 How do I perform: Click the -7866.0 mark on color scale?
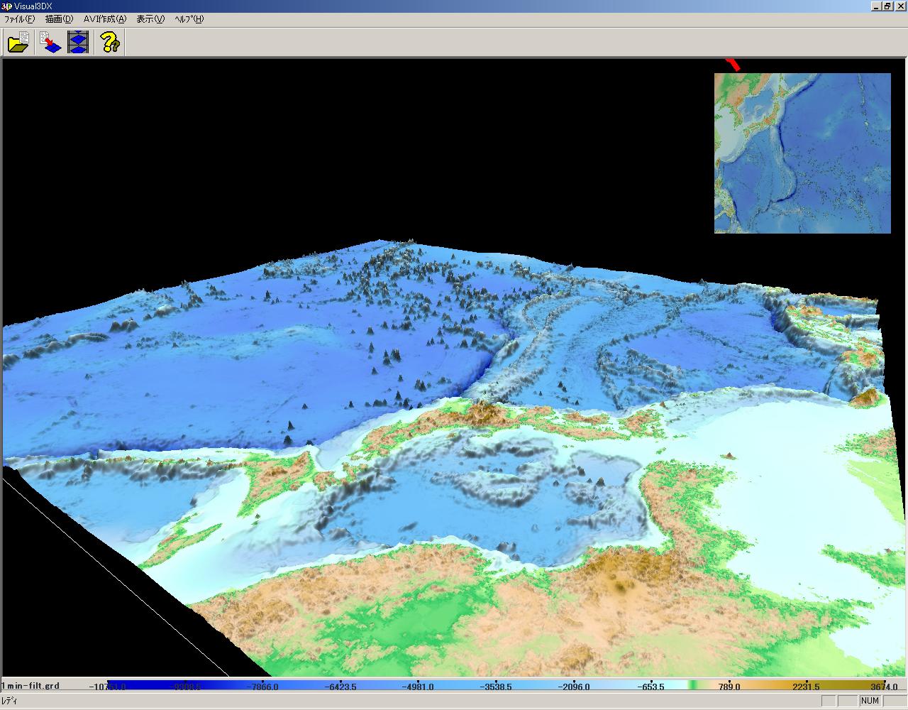tap(264, 687)
